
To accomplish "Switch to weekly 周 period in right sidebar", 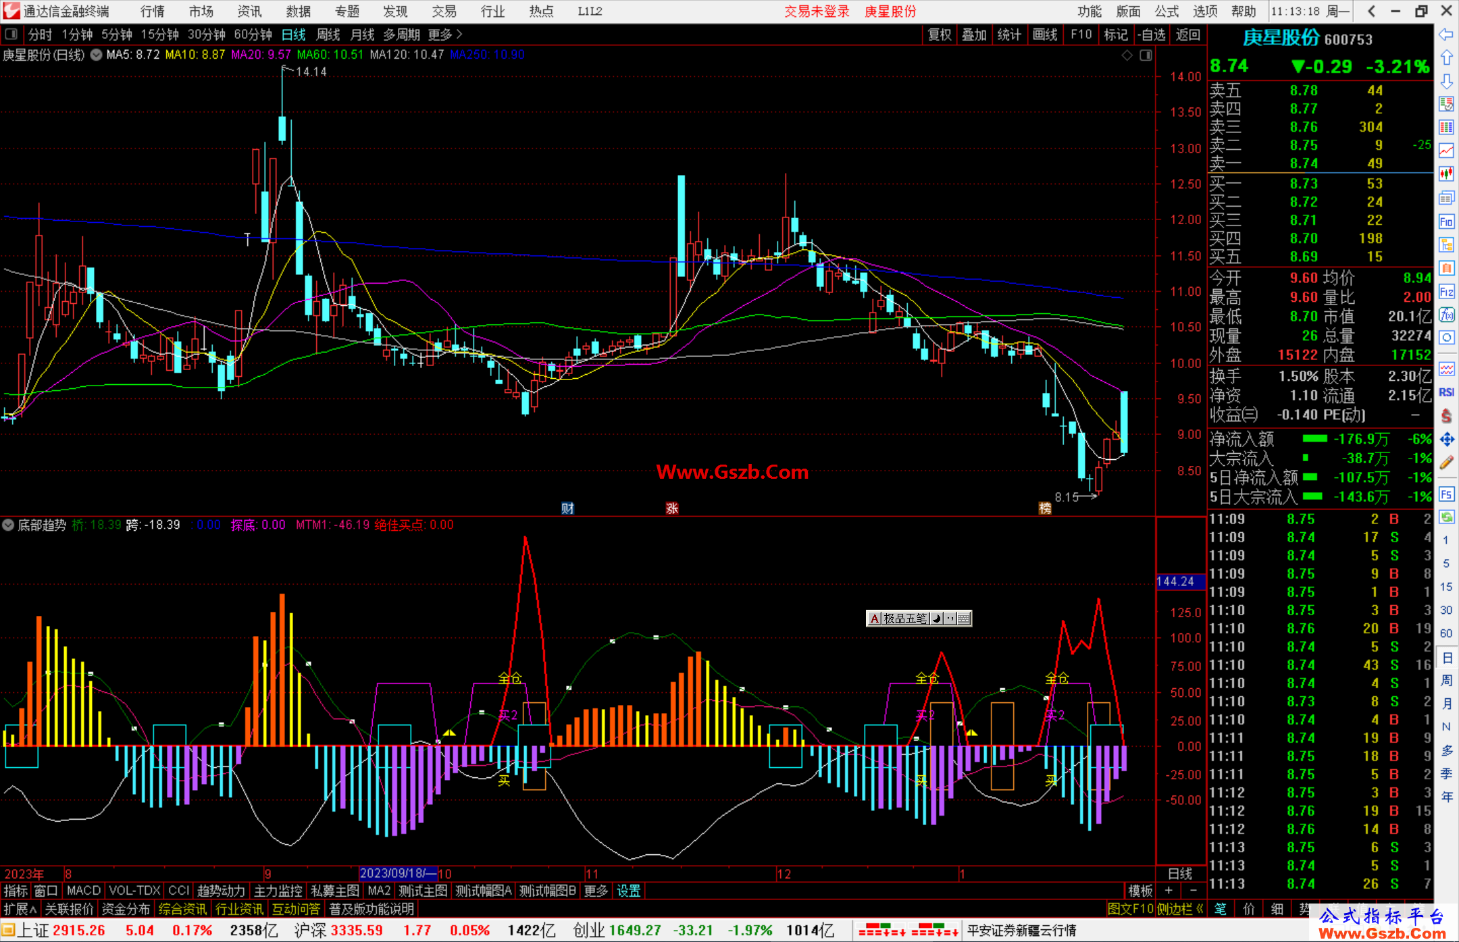I will coord(1447,681).
